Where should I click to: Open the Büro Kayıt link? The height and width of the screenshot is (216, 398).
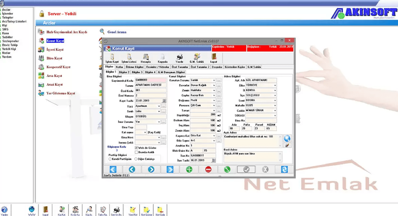54,58
